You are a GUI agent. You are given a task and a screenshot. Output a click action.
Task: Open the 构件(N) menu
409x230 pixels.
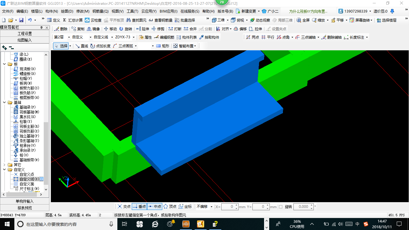[51, 11]
